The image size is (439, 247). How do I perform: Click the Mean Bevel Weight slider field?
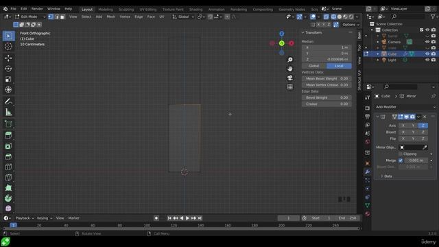coord(327,79)
